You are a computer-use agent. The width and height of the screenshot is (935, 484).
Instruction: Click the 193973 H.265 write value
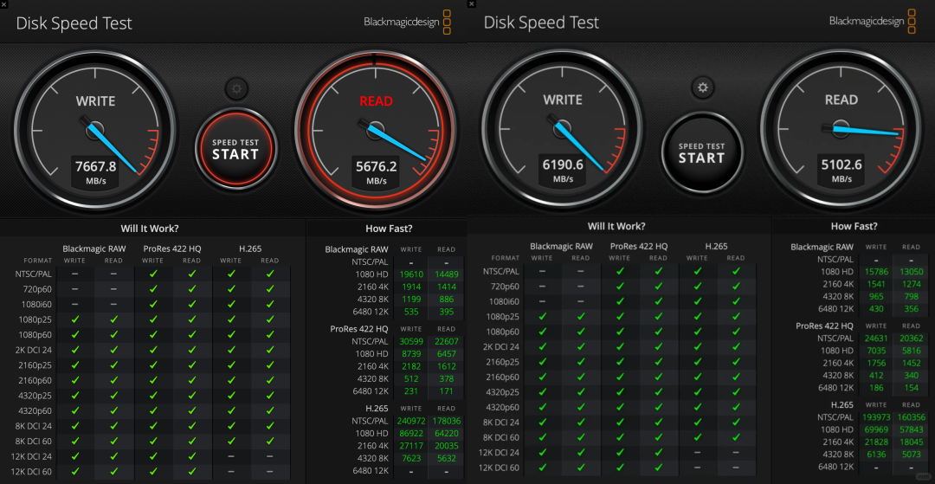[x=876, y=418]
